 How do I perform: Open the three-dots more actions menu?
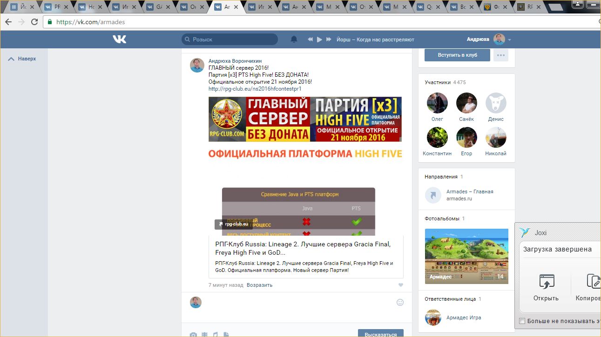pos(501,55)
